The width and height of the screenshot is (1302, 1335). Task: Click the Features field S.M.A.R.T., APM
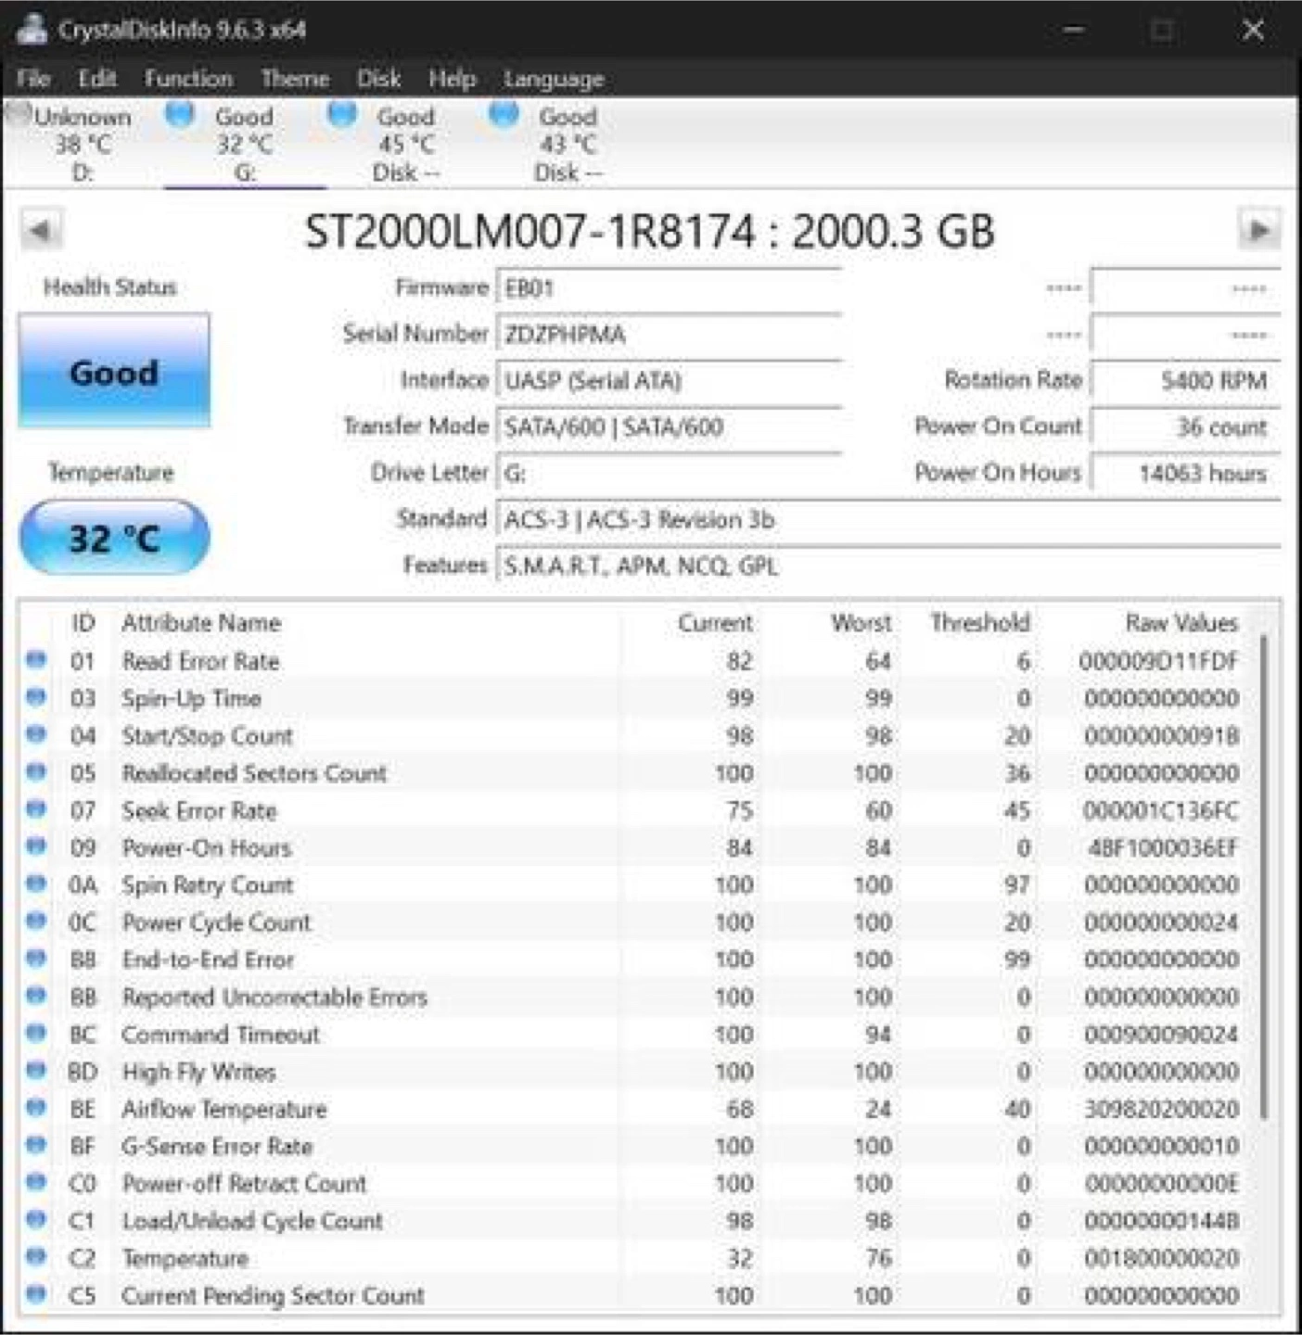pos(888,566)
